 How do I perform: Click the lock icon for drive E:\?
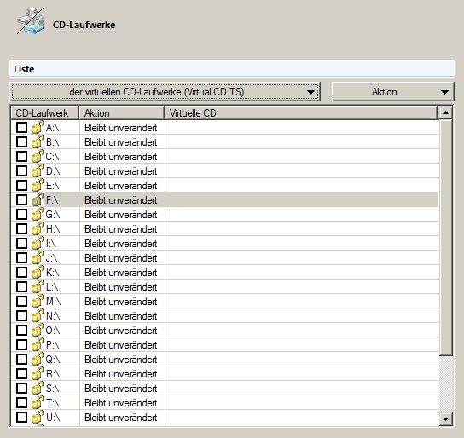pyautogui.click(x=38, y=186)
